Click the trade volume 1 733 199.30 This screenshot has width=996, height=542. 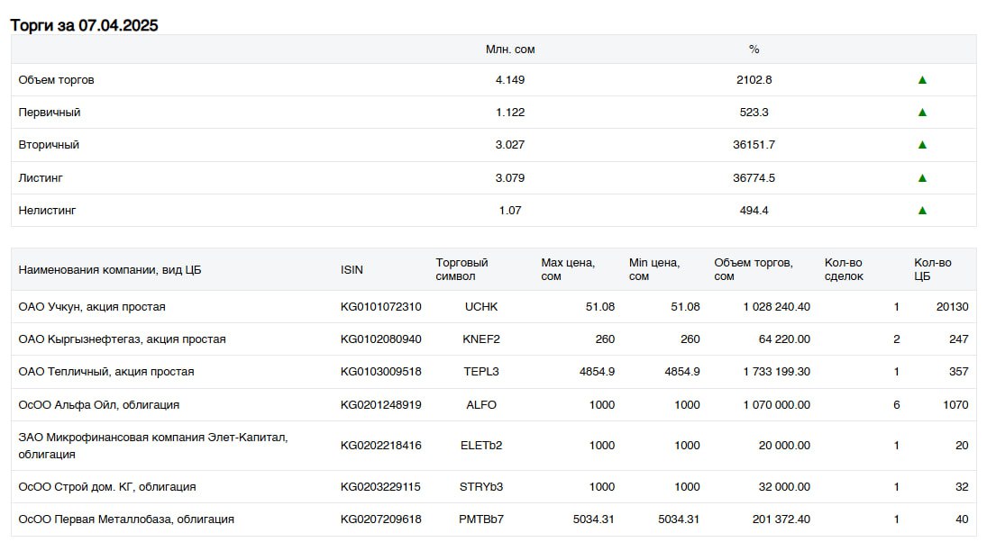777,371
